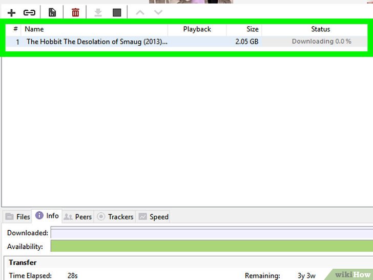
Task: Open the Speed tab
Action: [153, 216]
